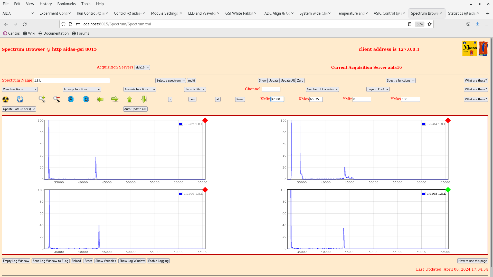Open the Analysis functions dropdown
Screen dimensions: 493x277
tap(140, 89)
